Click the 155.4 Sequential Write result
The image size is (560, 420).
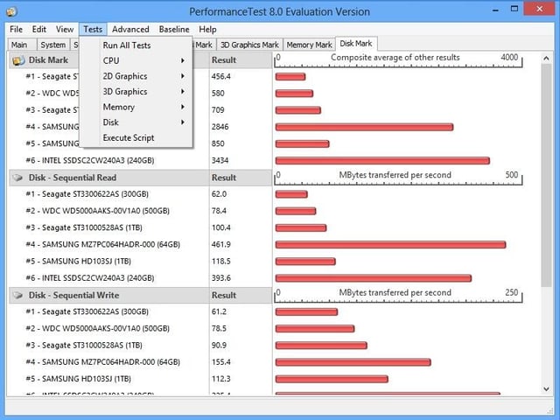(220, 361)
